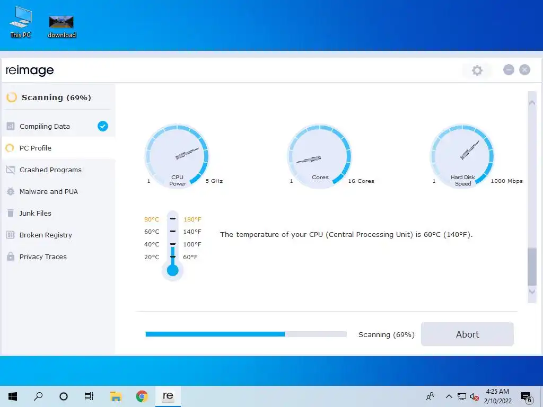
Task: Click the Scanning spinner icon in sidebar header
Action: pos(12,98)
